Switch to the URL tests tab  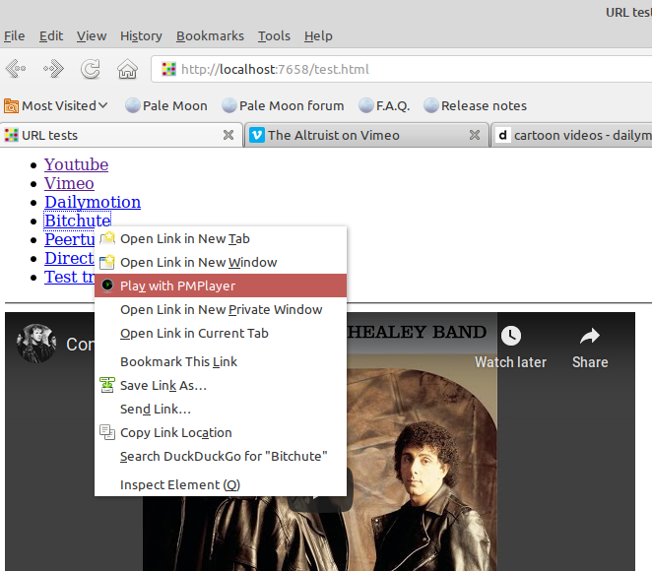(121, 135)
